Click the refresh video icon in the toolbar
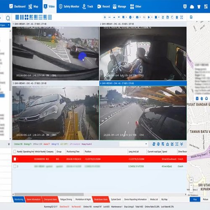The width and height of the screenshot is (210, 210). pyautogui.click(x=163, y=17)
